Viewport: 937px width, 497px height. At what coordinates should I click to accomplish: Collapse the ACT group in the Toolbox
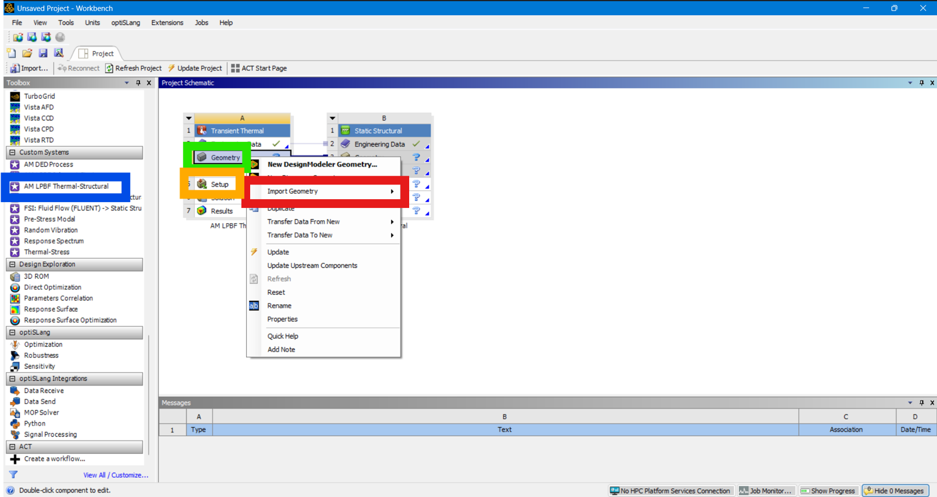pyautogui.click(x=12, y=447)
